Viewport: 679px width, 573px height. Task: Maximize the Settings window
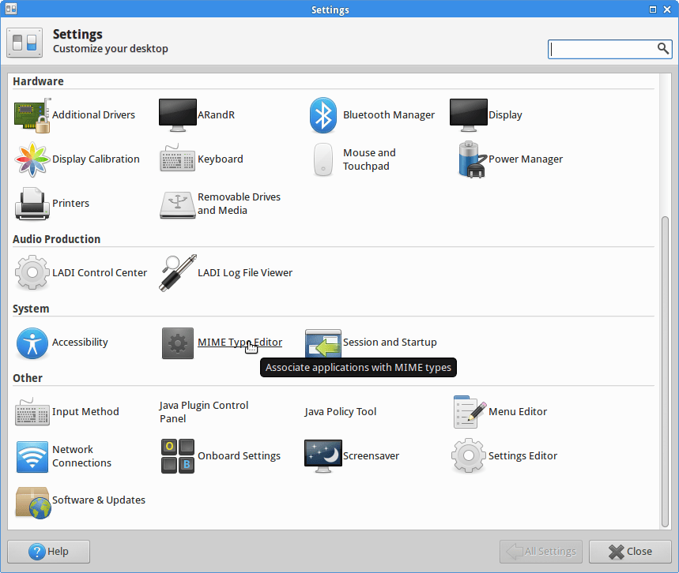click(653, 9)
